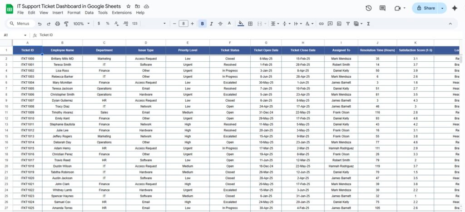Open vertical align dropdown
This screenshot has height=212, width=465.
(286, 24)
